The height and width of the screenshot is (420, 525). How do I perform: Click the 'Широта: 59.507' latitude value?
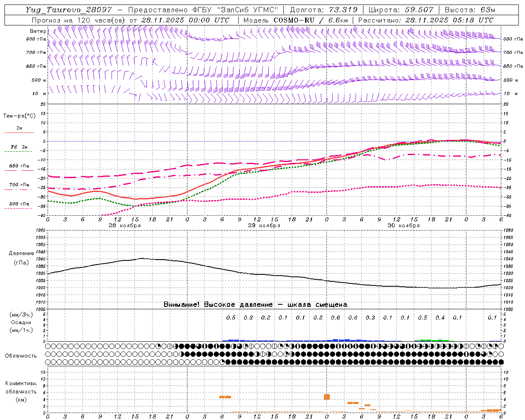pos(401,10)
